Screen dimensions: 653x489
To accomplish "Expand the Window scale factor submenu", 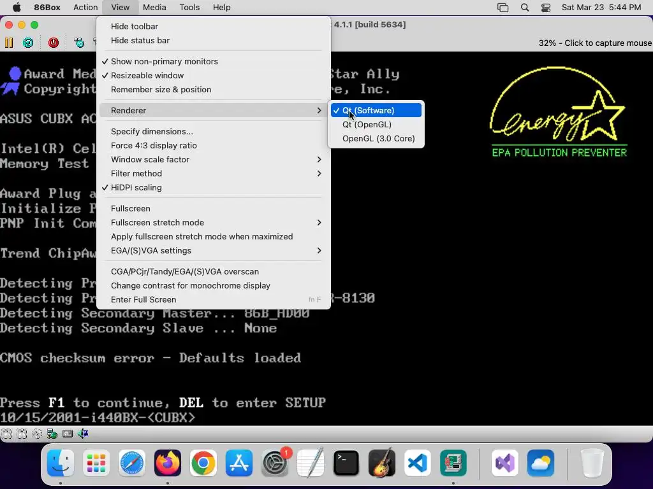I will (x=214, y=160).
